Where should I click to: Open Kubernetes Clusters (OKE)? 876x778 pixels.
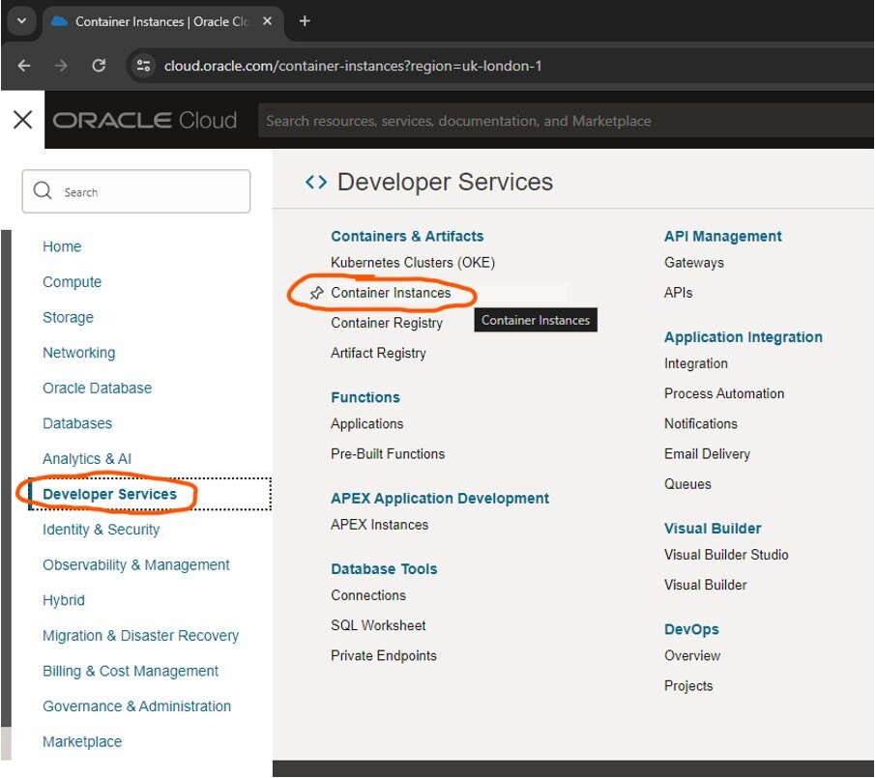coord(414,262)
